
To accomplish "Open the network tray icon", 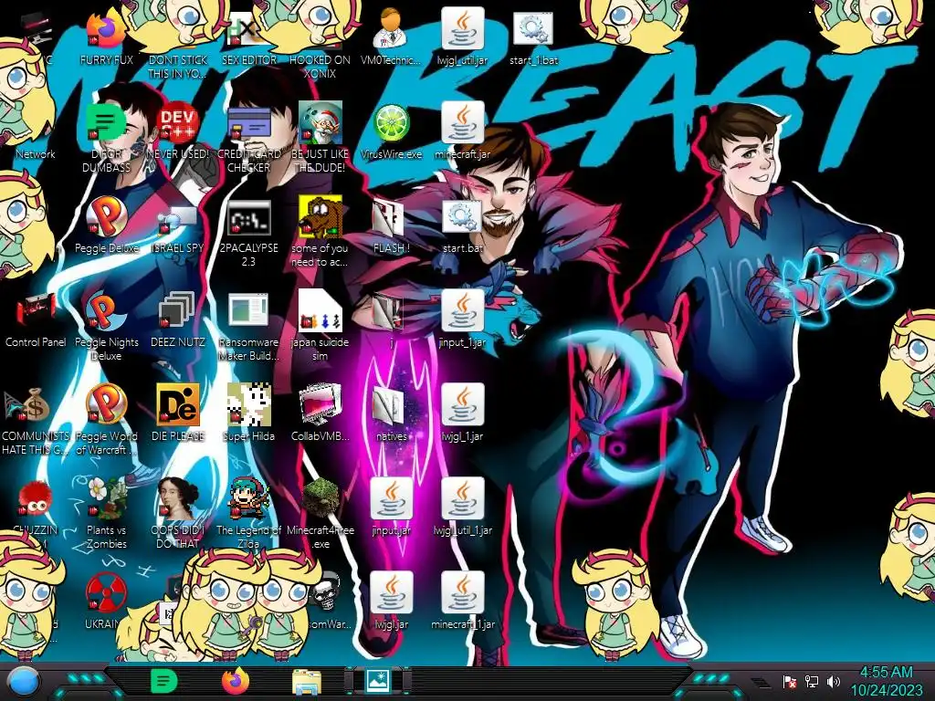I will (812, 681).
